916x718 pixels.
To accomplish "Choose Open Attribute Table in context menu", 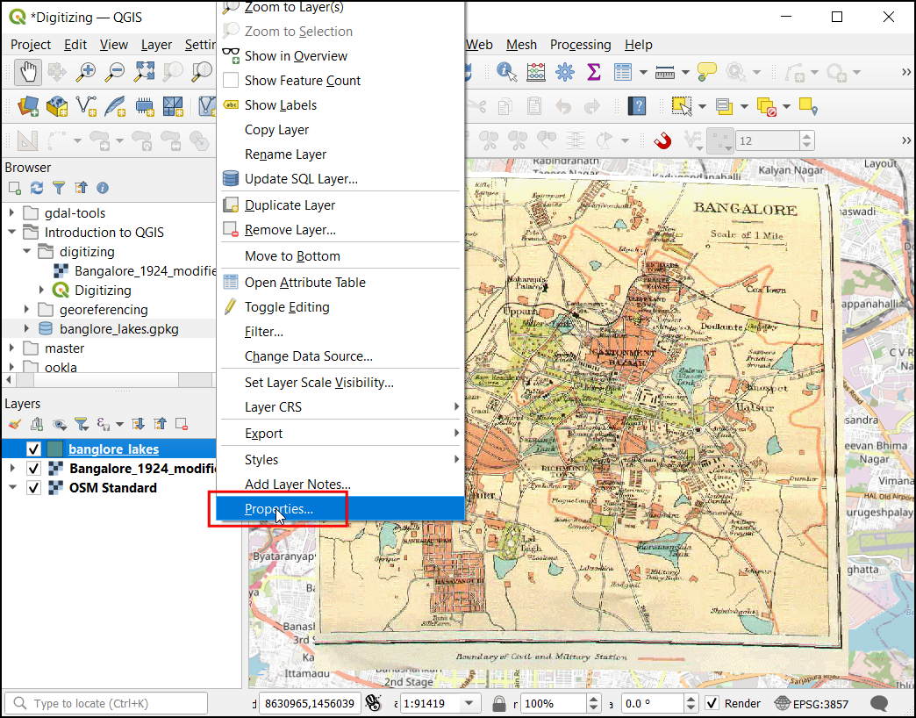I will (x=340, y=282).
